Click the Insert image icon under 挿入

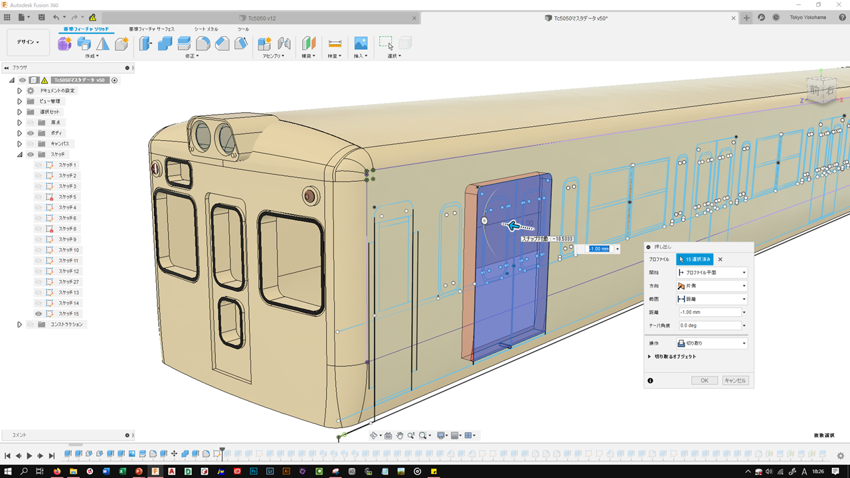(x=361, y=44)
